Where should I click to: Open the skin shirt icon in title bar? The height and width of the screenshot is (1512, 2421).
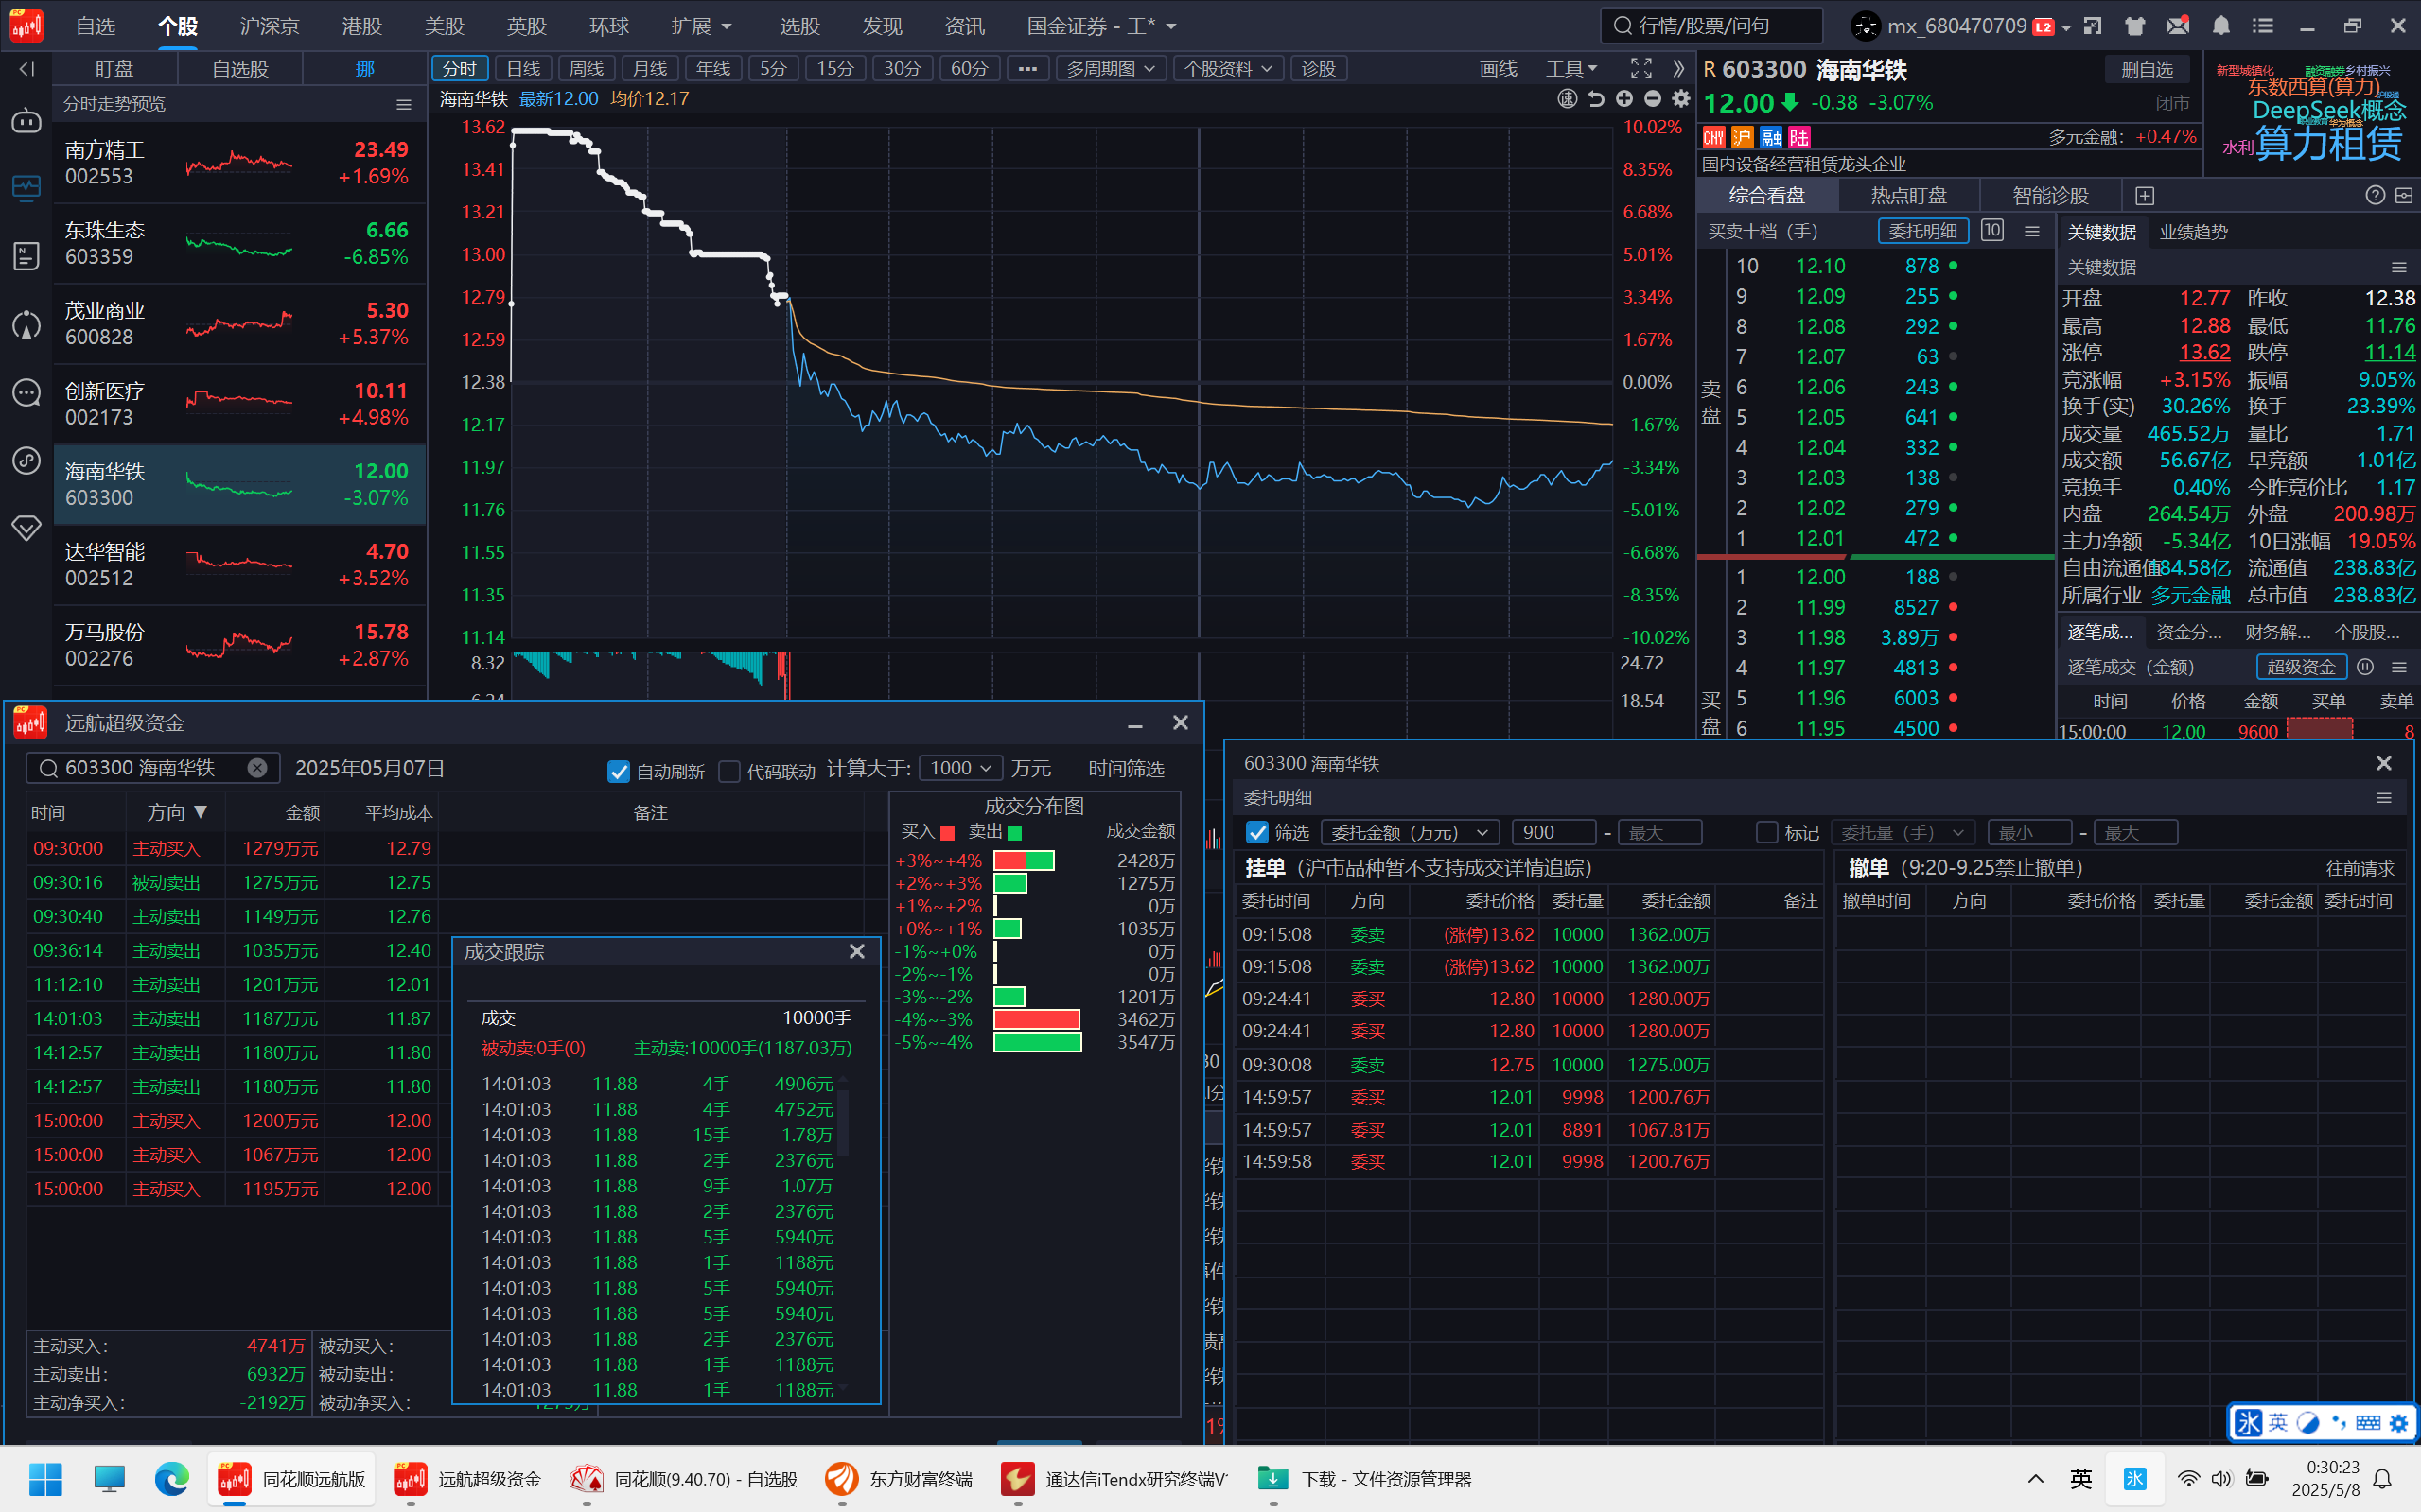[2135, 26]
